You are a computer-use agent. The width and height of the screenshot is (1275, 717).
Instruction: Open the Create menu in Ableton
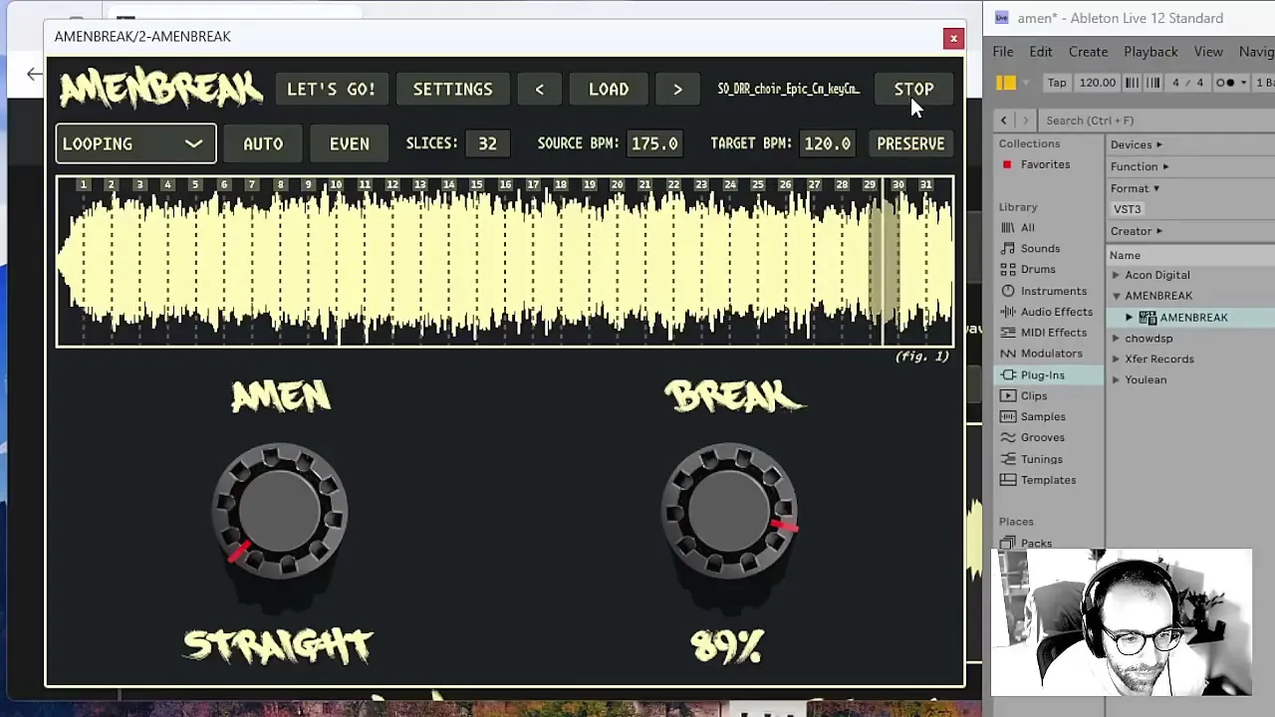pos(1088,52)
